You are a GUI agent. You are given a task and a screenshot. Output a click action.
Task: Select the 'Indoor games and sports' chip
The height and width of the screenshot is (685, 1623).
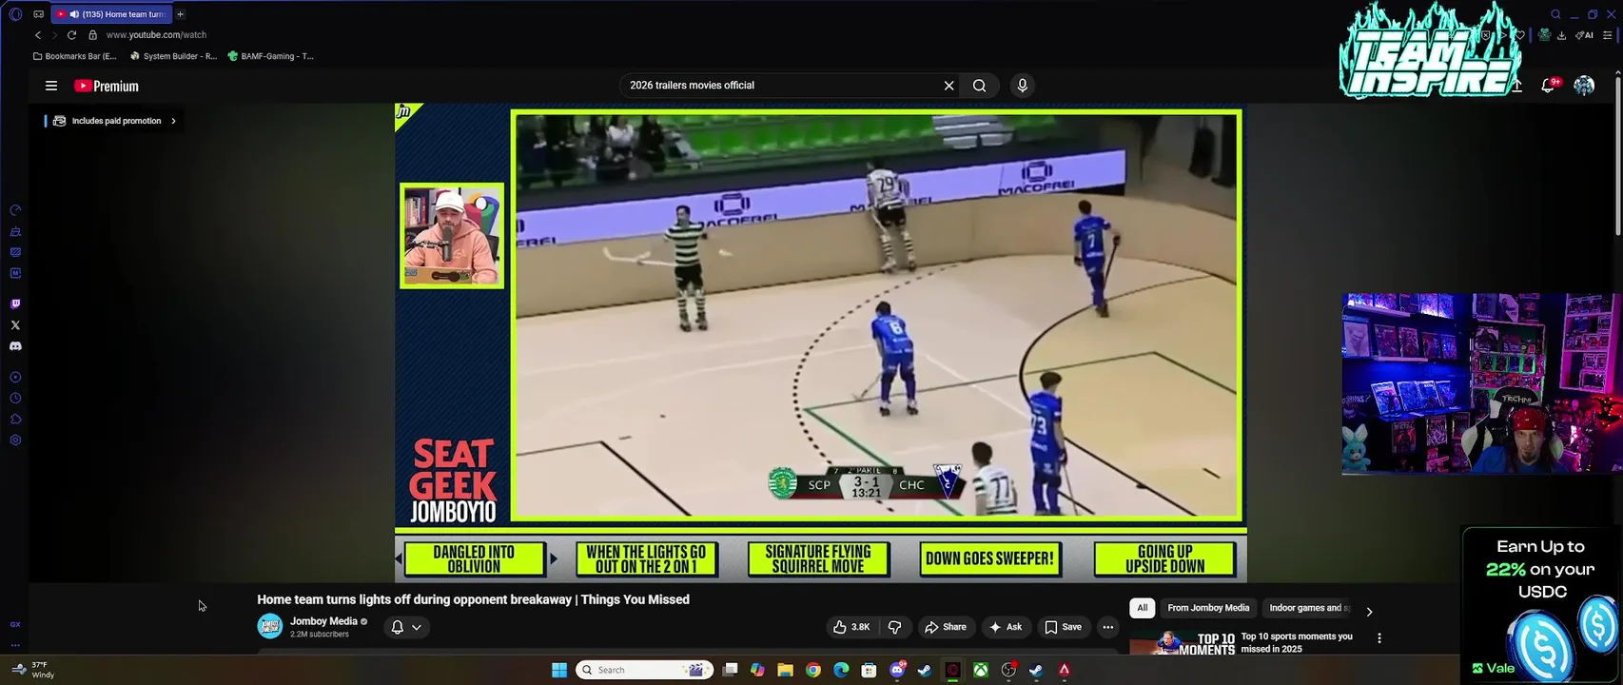(x=1309, y=608)
